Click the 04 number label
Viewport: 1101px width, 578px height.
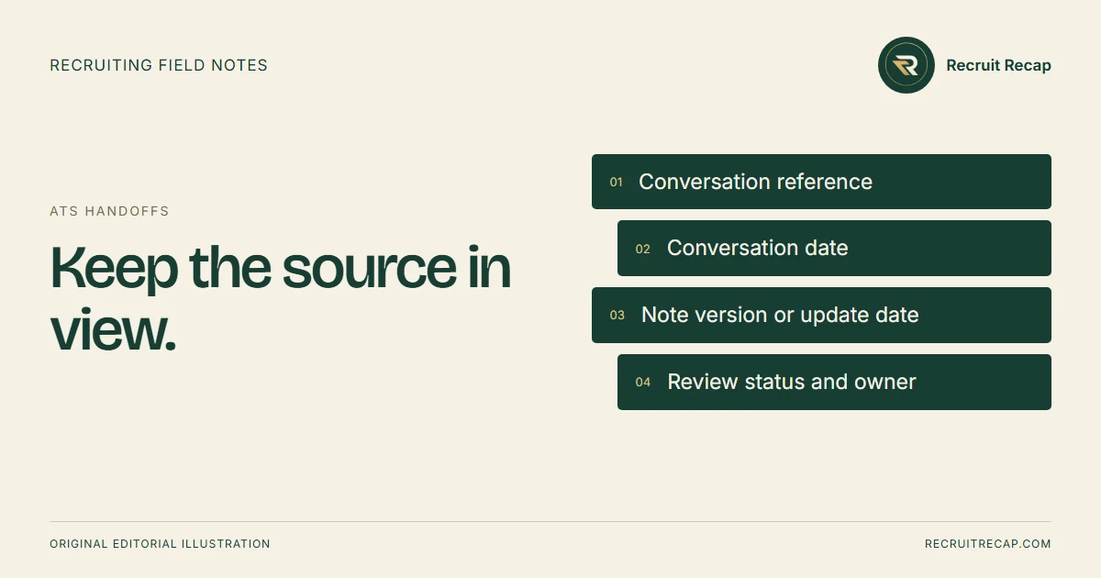[x=643, y=383]
